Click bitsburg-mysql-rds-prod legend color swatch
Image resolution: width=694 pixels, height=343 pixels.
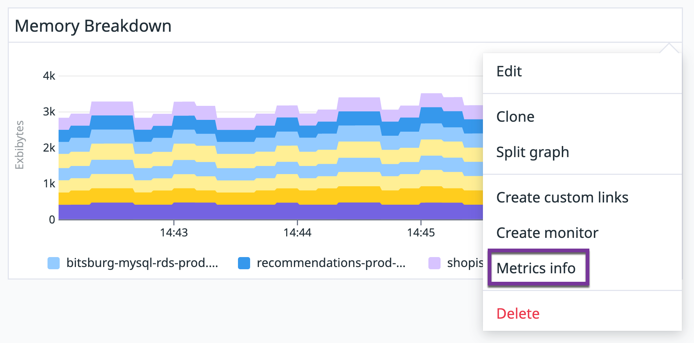click(54, 263)
